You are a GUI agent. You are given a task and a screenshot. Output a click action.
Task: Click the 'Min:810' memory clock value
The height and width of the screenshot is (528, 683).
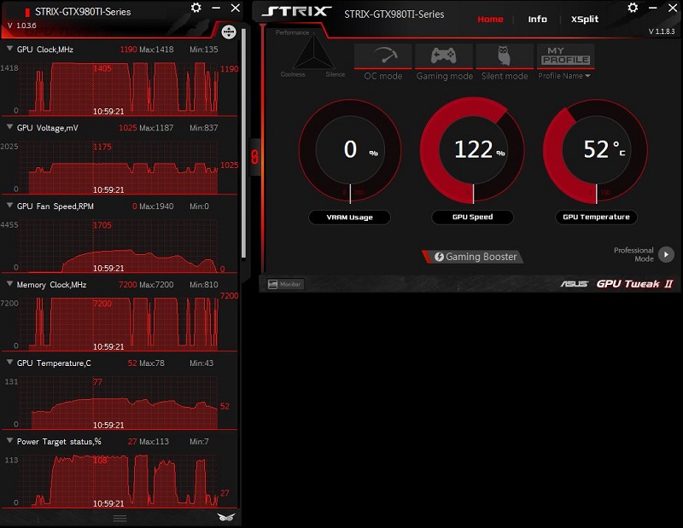[204, 285]
